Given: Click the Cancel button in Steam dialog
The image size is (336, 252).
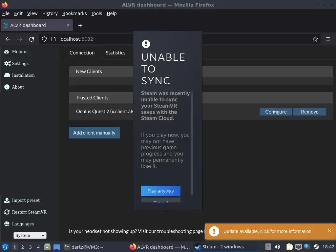Looking at the screenshot, I should (161, 200).
